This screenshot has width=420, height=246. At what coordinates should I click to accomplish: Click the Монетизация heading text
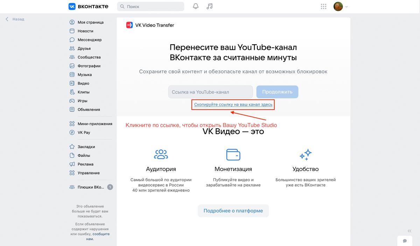pos(233,169)
